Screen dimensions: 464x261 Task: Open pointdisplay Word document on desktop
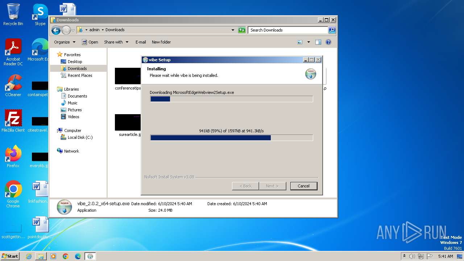40,228
